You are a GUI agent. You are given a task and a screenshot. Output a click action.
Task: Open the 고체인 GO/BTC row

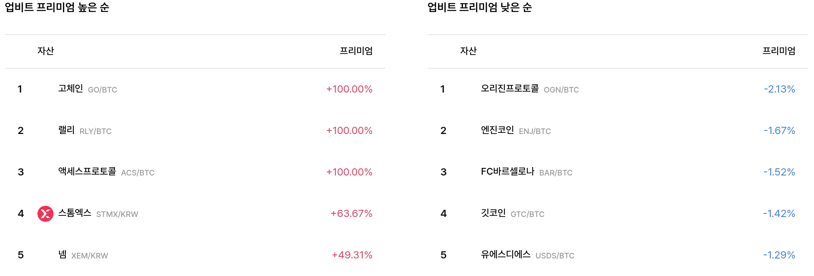coord(71,89)
